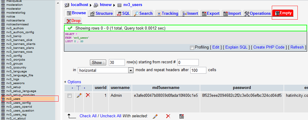Click Uncheck All link
308x120 pixels.
click(x=111, y=116)
